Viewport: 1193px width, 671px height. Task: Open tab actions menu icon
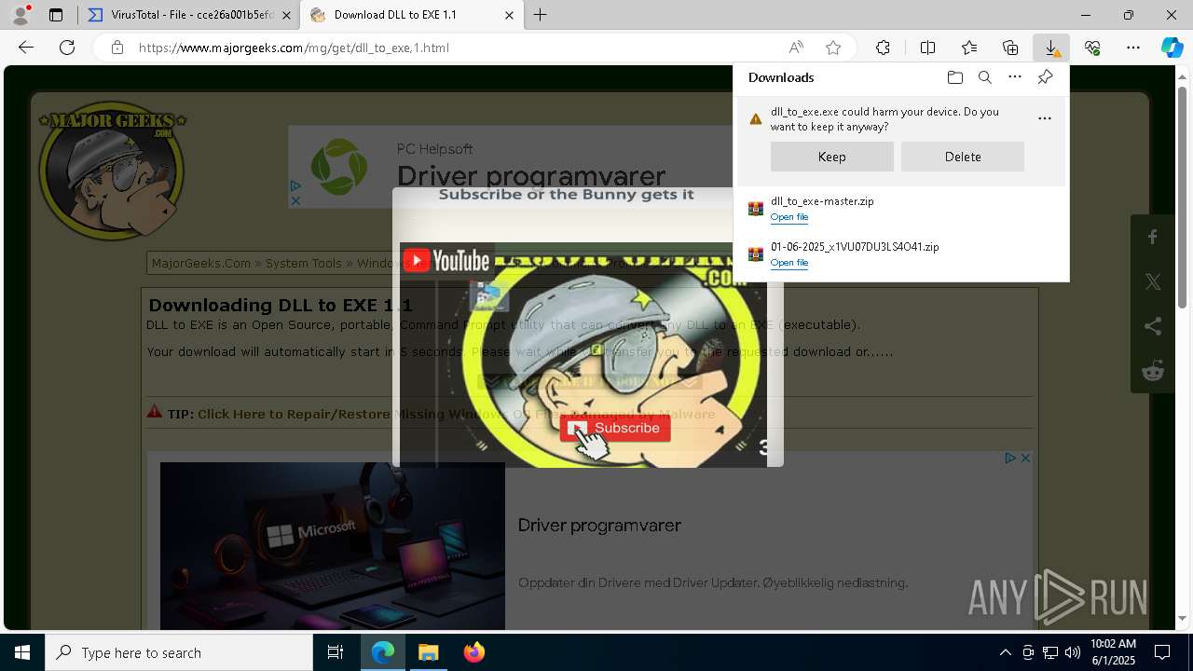pyautogui.click(x=56, y=15)
